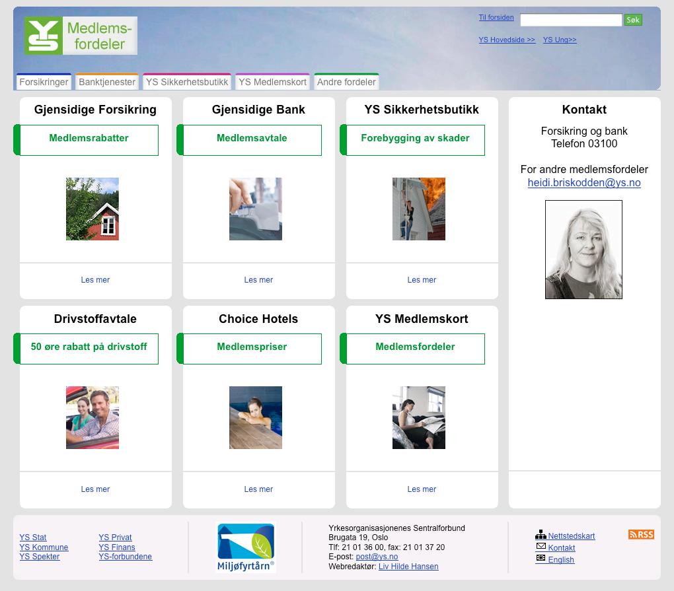Click the flag icon beside English
This screenshot has height=591, width=674.
541,559
